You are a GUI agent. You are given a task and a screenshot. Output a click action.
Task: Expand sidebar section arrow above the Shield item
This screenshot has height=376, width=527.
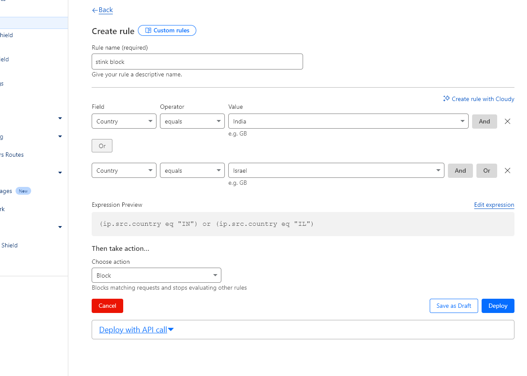pyautogui.click(x=60, y=227)
